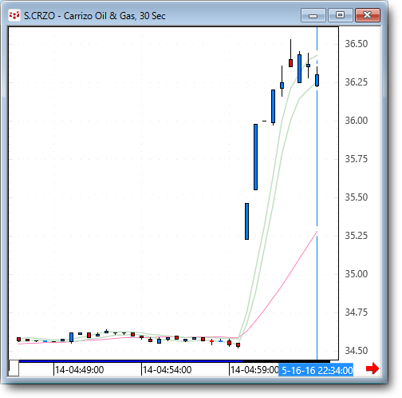Click the 14-04:54:00 time label

point(167,370)
